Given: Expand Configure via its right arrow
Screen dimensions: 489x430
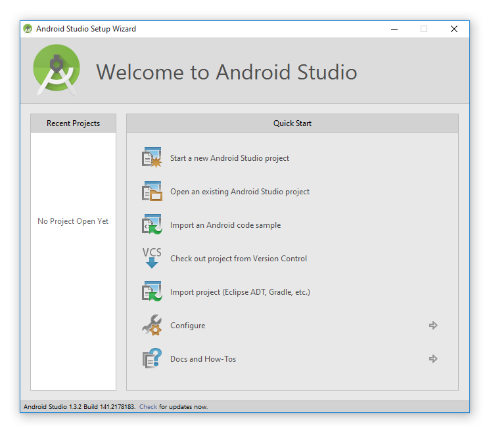Looking at the screenshot, I should pyautogui.click(x=433, y=326).
